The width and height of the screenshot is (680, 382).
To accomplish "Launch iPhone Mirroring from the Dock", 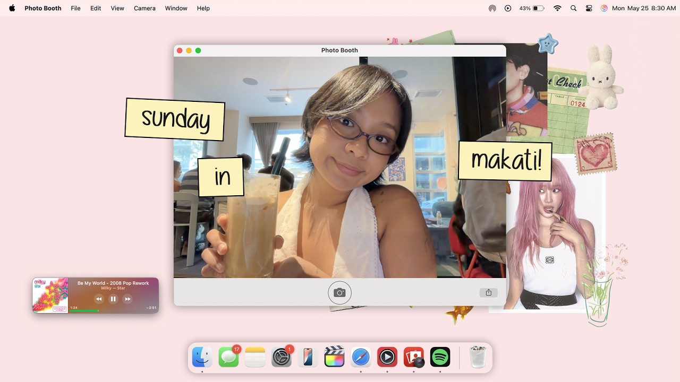I will pos(308,357).
